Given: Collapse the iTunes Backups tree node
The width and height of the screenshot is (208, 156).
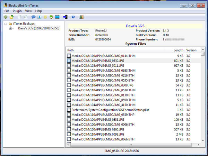Looking at the screenshot, I should click(x=6, y=24).
